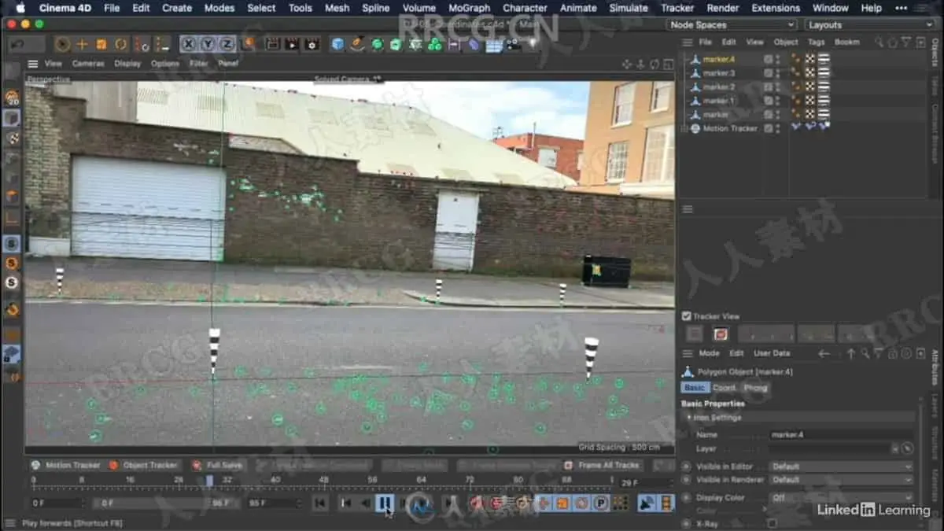This screenshot has width=944, height=531.
Task: Open viewport Filter menu
Action: 199,63
